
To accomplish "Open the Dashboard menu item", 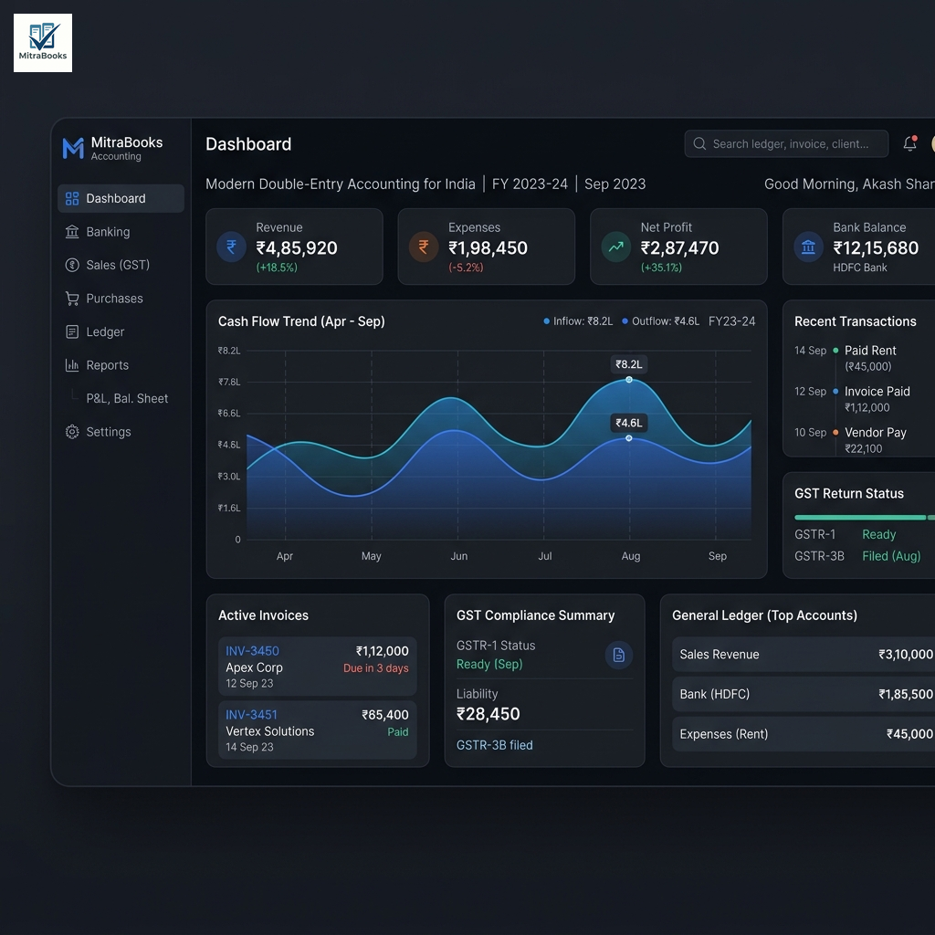I will tap(121, 198).
